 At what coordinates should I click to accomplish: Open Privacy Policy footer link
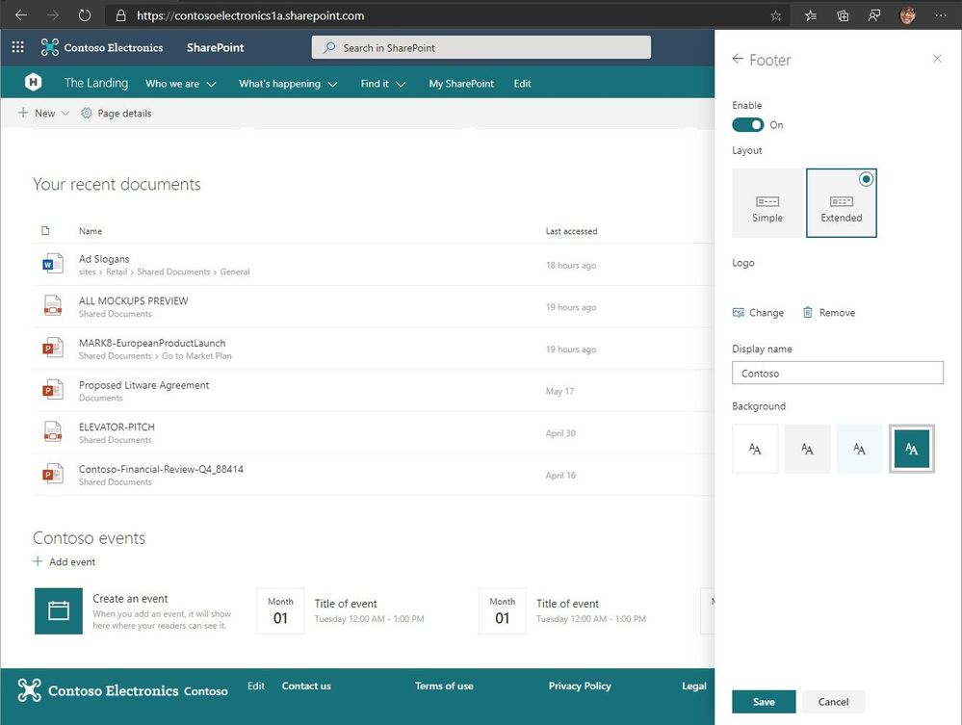click(x=580, y=686)
